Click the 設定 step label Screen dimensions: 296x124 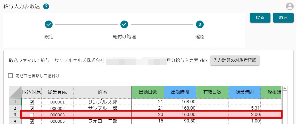pyautogui.click(x=49, y=36)
